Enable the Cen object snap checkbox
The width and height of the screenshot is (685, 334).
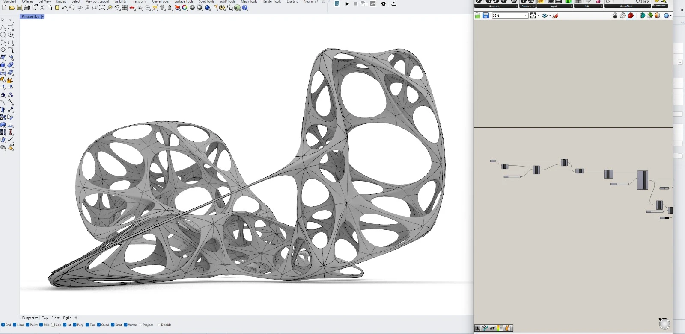53,325
